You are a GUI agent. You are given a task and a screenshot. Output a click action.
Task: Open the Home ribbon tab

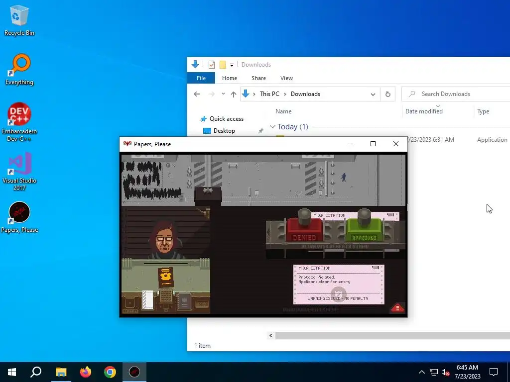coord(229,78)
